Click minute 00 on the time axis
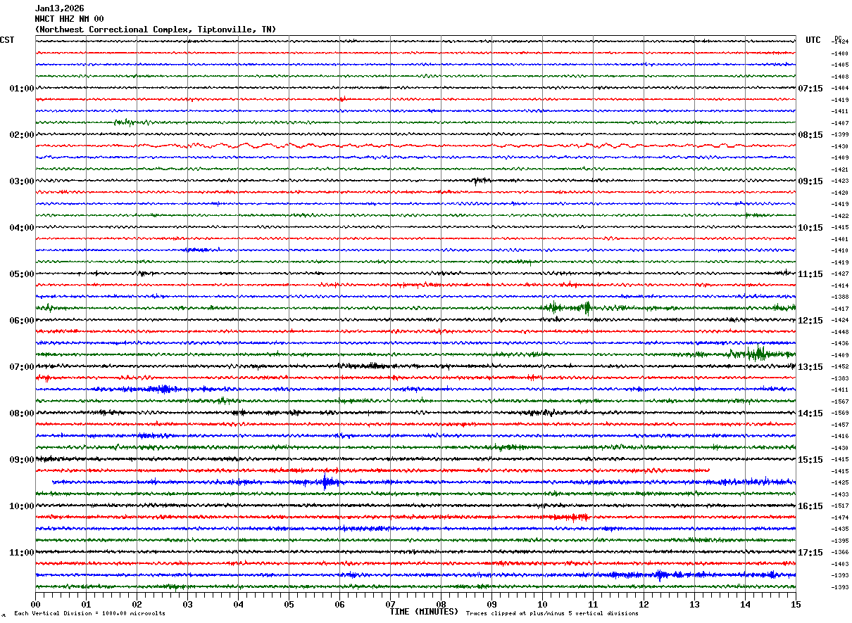852x623 pixels. [x=36, y=604]
